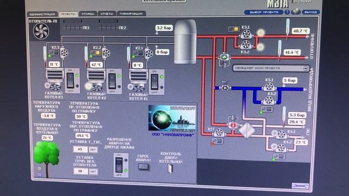
Task: Click the Контроль двери котельной door icon
Action: click(x=170, y=168)
